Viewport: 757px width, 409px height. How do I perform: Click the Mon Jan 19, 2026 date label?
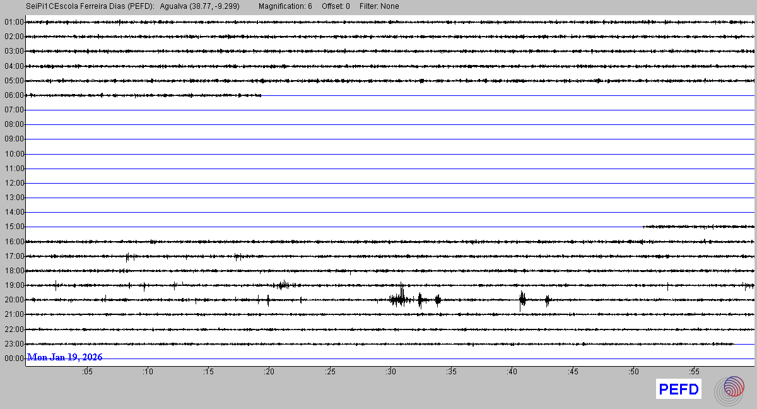point(65,357)
